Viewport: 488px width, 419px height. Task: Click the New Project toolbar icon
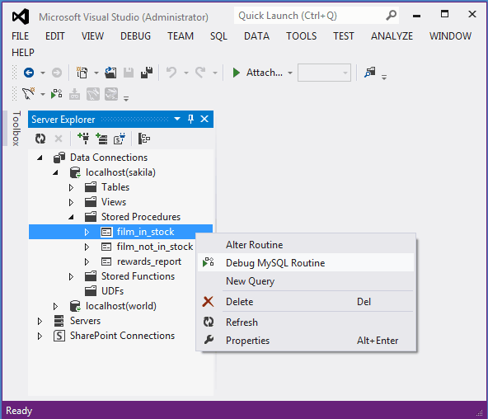82,73
